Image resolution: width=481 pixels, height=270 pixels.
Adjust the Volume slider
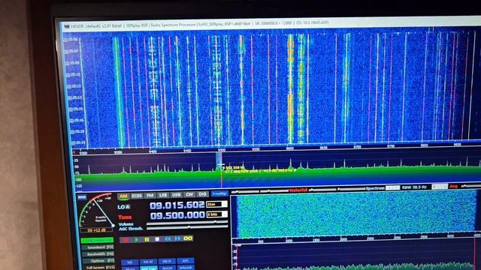point(187,223)
